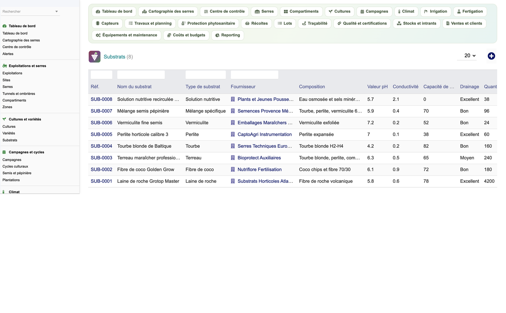Image resolution: width=506 pixels, height=313 pixels.
Task: Click the tractor icon of Exploitations et serres
Action: (x=5, y=66)
